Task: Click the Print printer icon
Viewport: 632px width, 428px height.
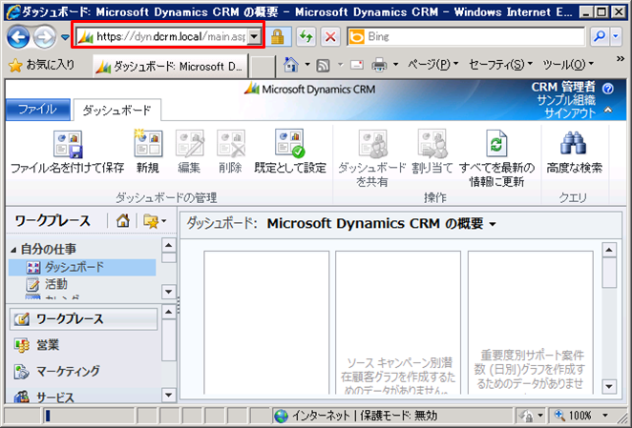Action: [x=379, y=65]
